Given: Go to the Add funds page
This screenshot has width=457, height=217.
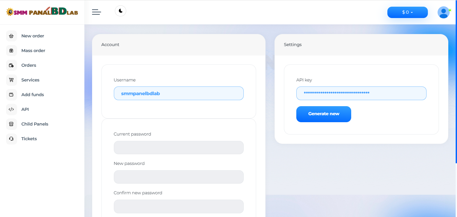Looking at the screenshot, I should (x=32, y=95).
